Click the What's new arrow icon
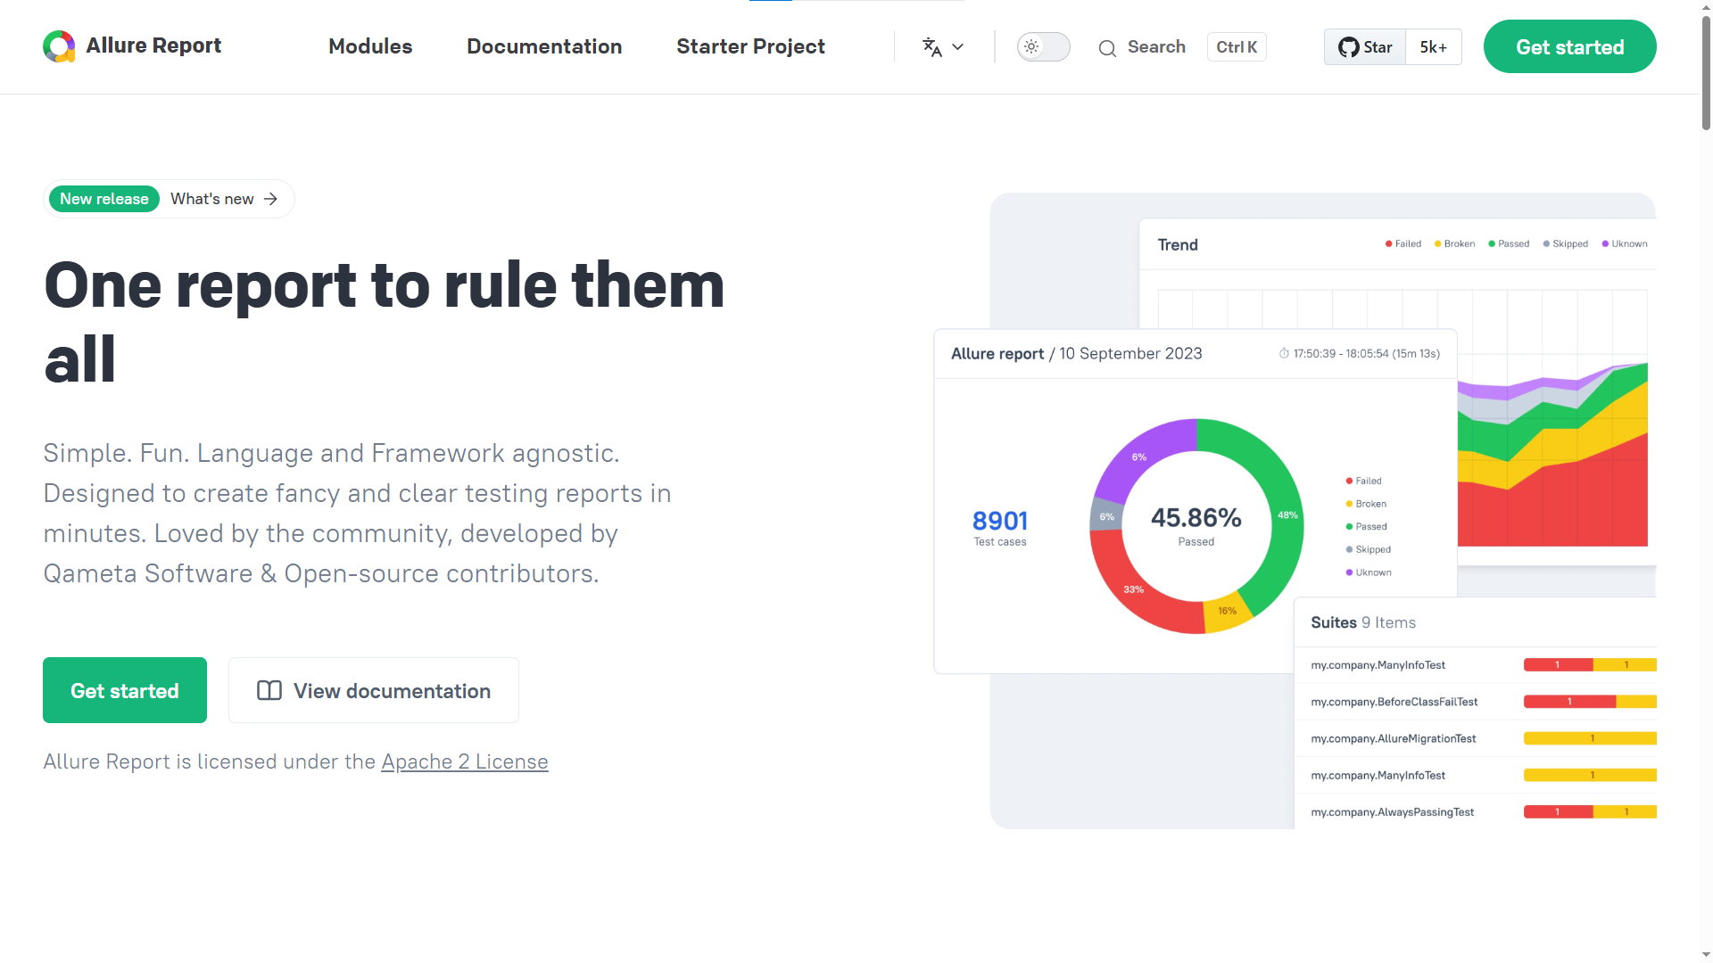The width and height of the screenshot is (1713, 963). [x=270, y=199]
